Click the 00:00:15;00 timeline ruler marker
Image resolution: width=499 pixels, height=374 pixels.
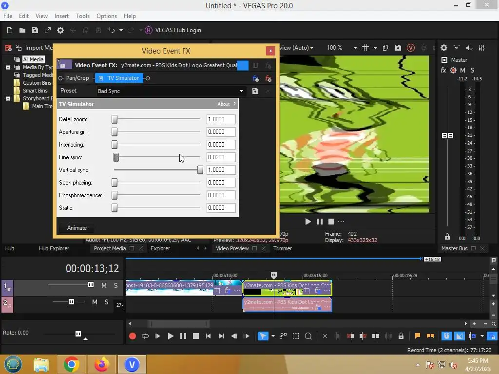pyautogui.click(x=315, y=276)
